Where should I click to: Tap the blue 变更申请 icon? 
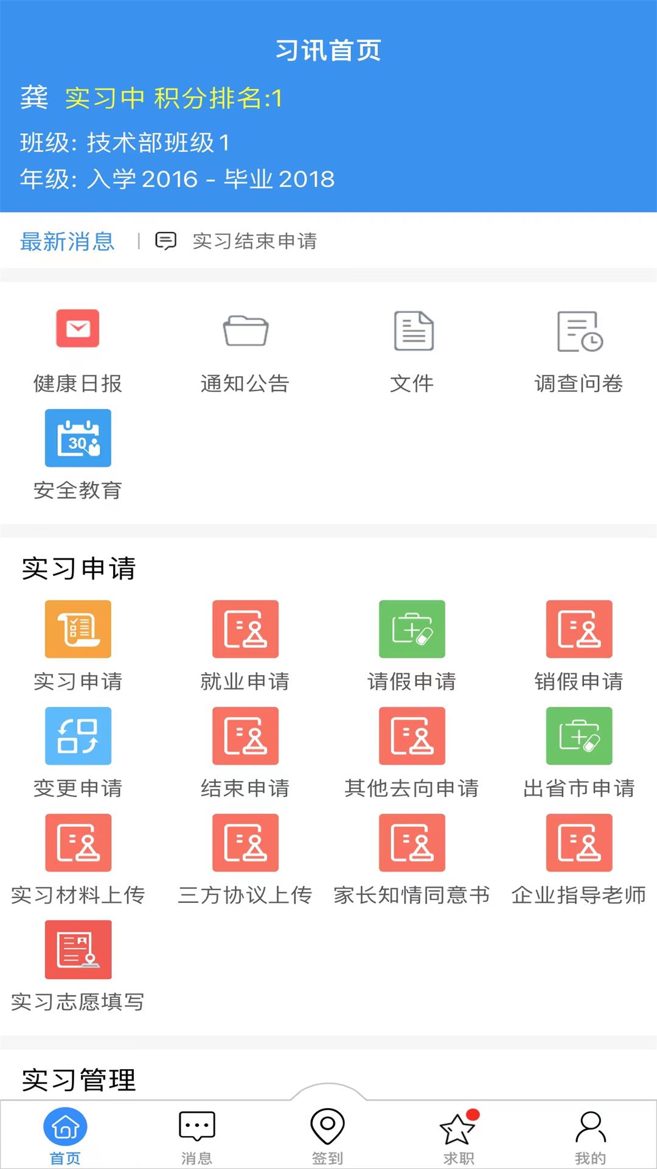78,735
